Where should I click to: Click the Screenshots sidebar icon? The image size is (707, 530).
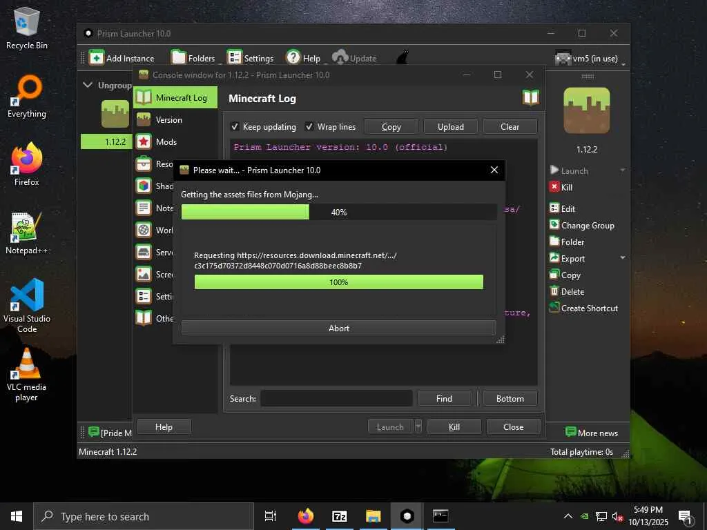144,274
